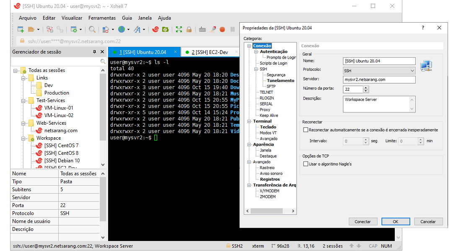Open the dropdown arrow next to Open folder icon
Screen dimensions: 461x251
(38, 29)
